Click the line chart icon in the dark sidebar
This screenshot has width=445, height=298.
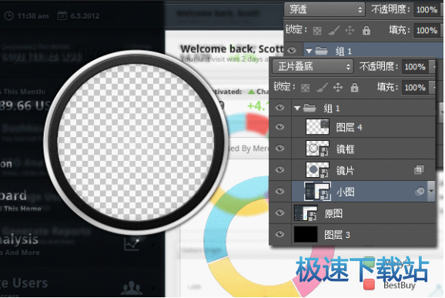coord(132,244)
